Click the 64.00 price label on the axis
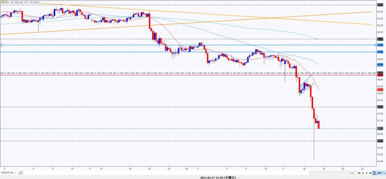386x179 pixels. 380,5
